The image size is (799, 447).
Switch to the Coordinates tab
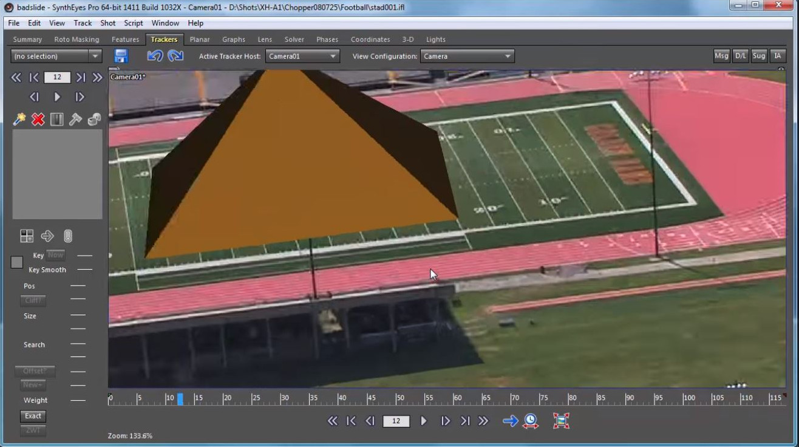pyautogui.click(x=370, y=39)
